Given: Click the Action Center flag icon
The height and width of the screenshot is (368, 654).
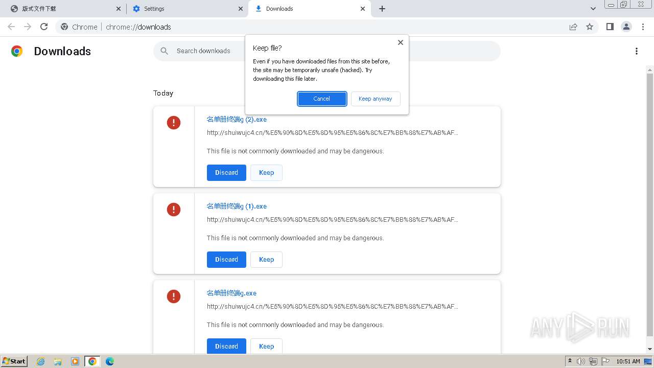Looking at the screenshot, I should point(606,361).
